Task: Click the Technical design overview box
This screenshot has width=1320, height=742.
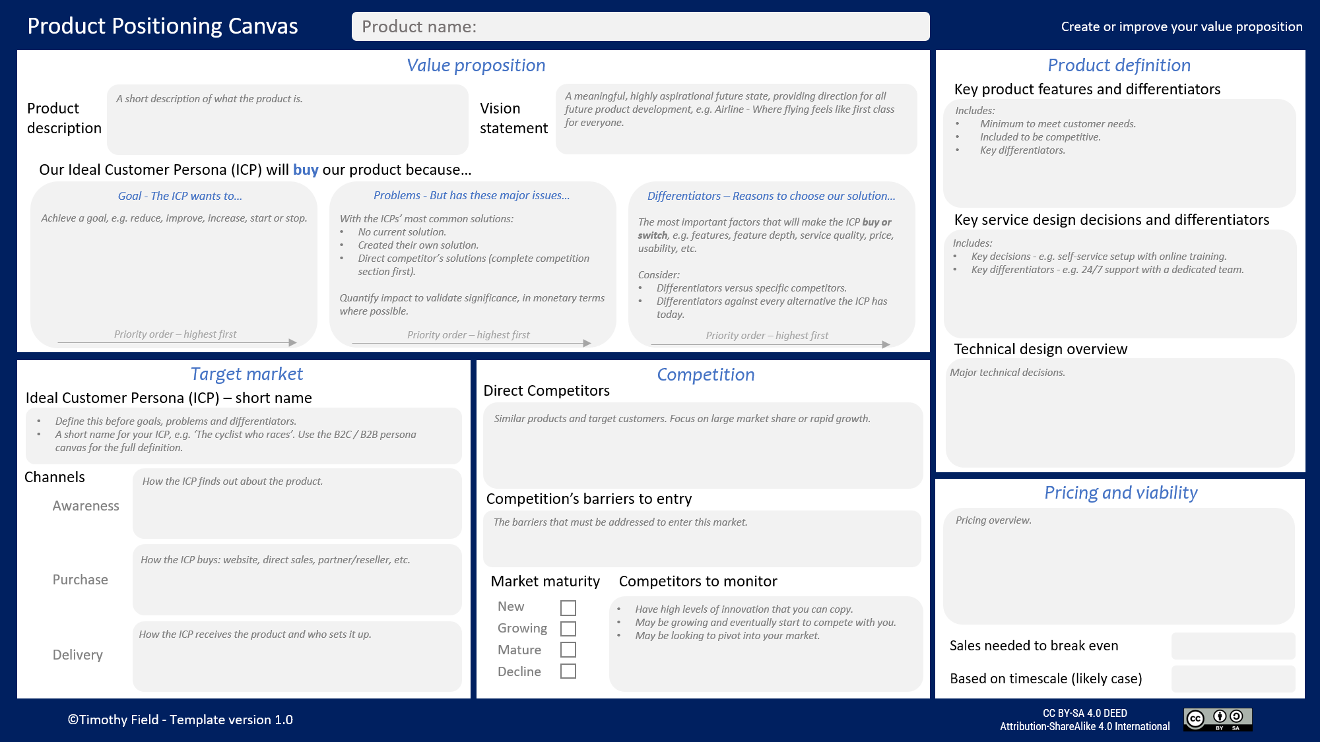Action: pyautogui.click(x=1120, y=413)
